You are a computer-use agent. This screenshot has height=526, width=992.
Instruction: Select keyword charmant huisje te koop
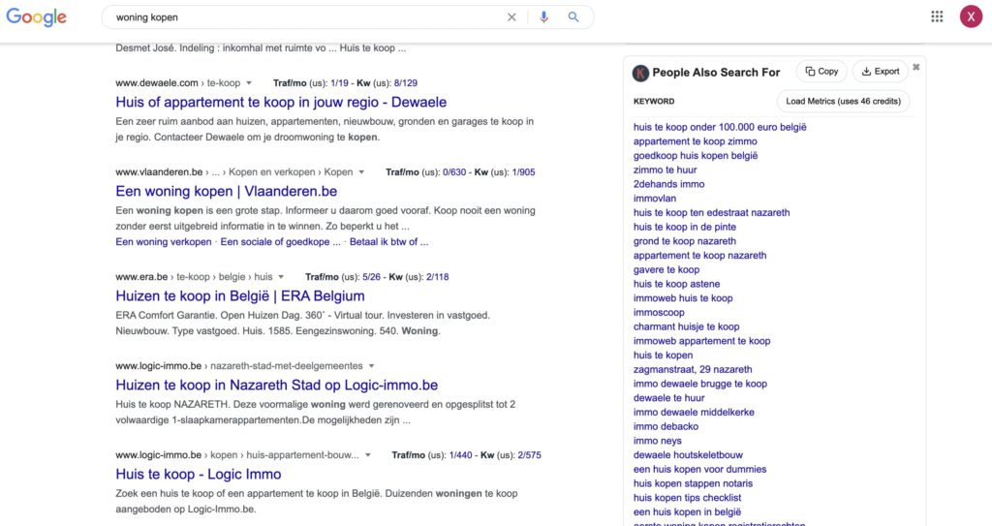coord(687,326)
